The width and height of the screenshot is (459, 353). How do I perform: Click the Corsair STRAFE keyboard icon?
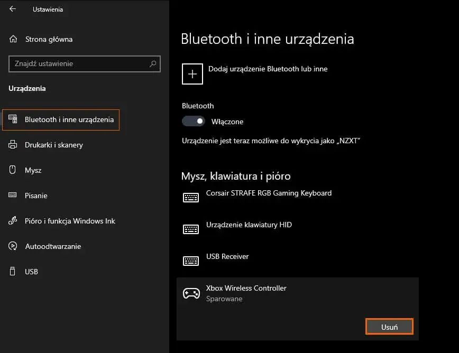190,197
